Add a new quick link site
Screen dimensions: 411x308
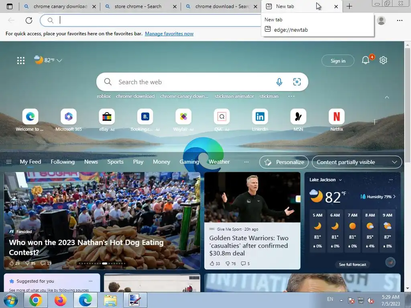(x=374, y=122)
